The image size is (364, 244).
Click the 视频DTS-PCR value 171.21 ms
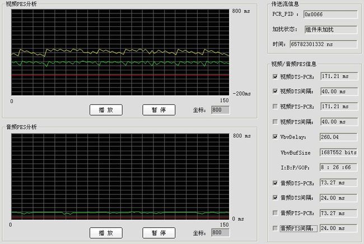339,76
